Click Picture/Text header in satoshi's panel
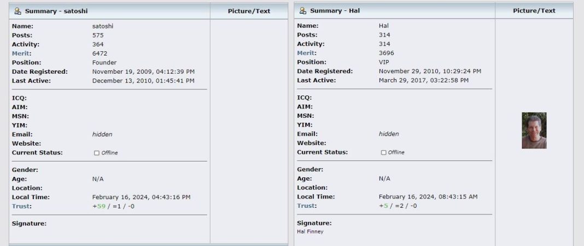Screen dimensions: 584x246 click(x=249, y=11)
